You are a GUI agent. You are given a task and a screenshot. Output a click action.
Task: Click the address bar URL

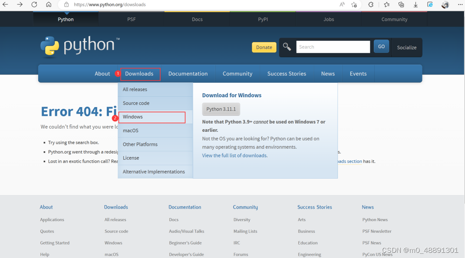click(x=110, y=4)
